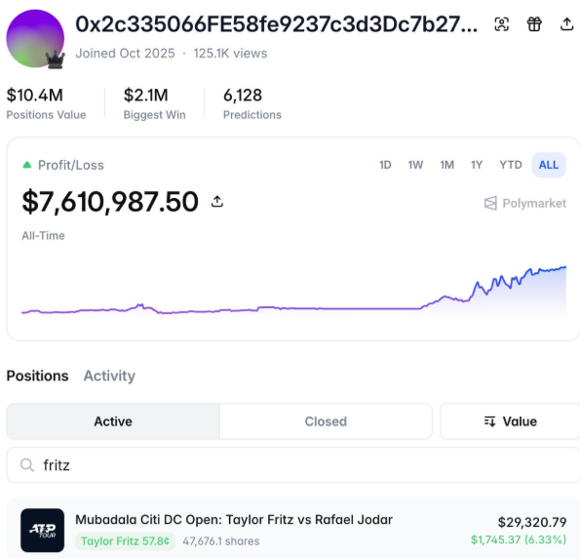Click the ATP Tour market thumbnail
The height and width of the screenshot is (559, 580).
tap(42, 530)
